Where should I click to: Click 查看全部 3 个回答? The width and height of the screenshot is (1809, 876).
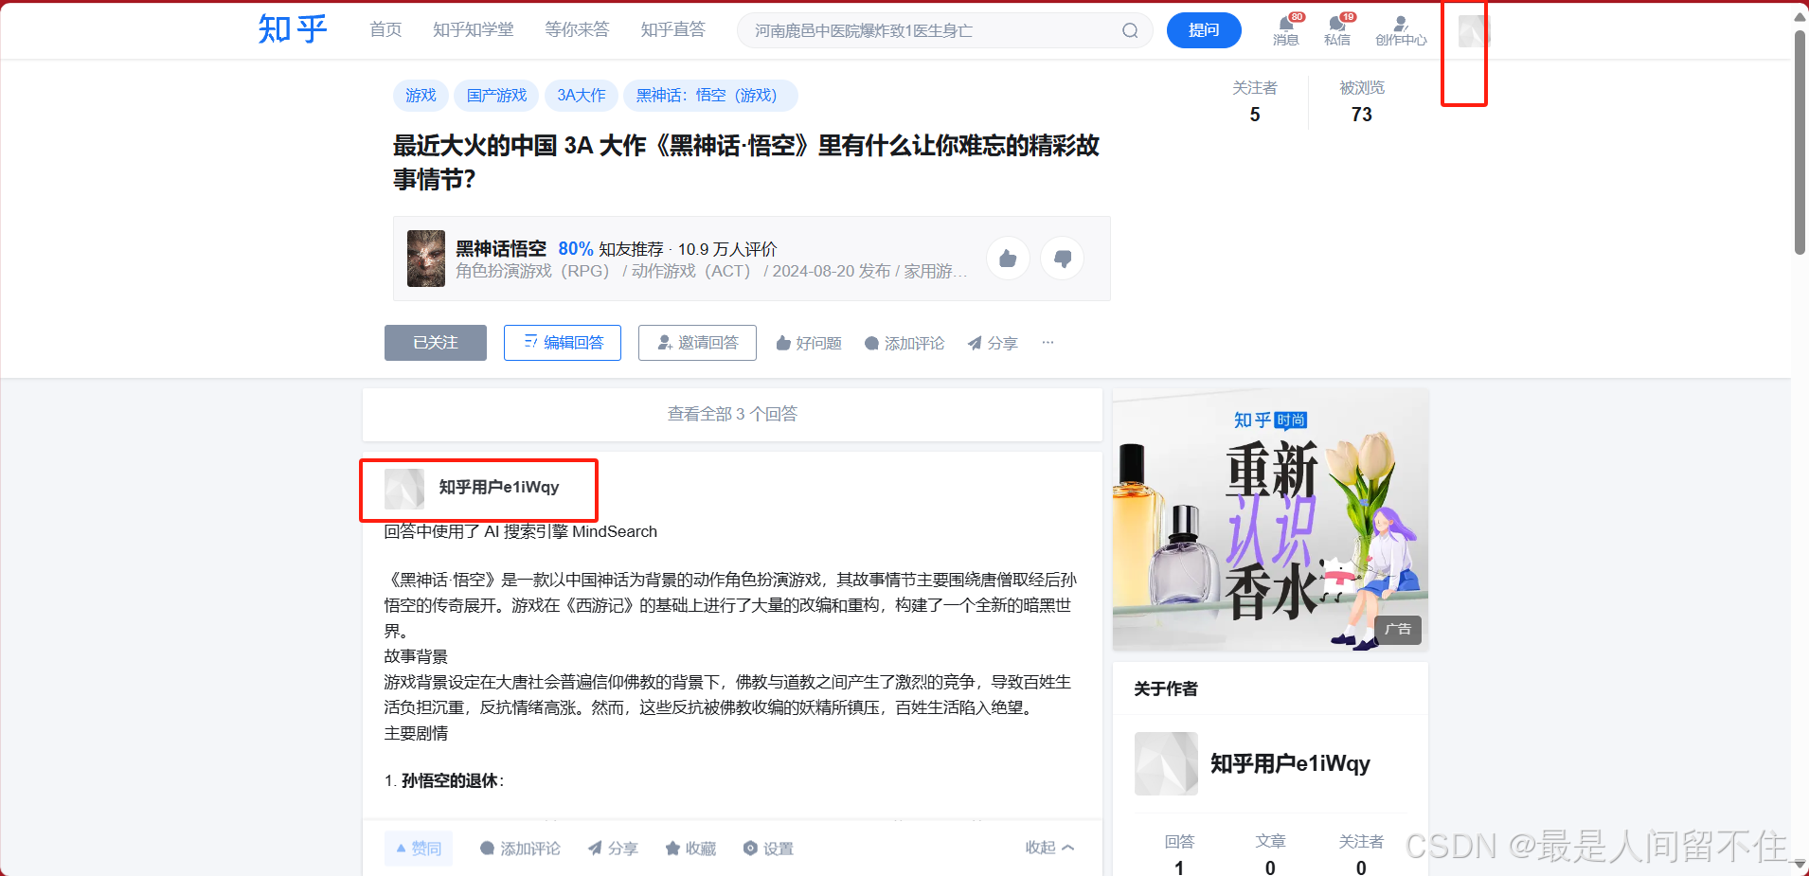[732, 414]
